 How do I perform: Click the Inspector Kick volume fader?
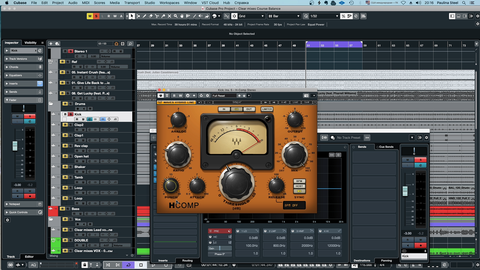(x=15, y=146)
